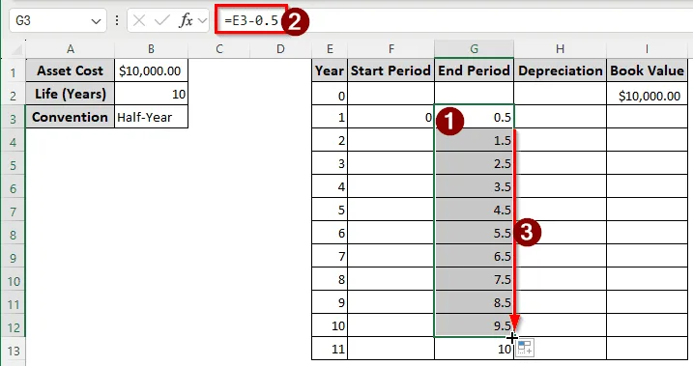Click the Life (Years) label cell
This screenshot has height=366, width=693.
click(x=71, y=94)
